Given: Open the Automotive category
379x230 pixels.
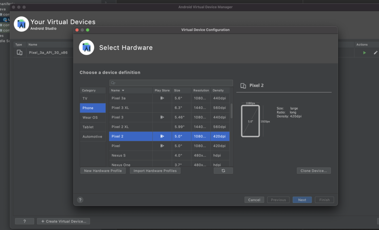Looking at the screenshot, I should (x=93, y=137).
